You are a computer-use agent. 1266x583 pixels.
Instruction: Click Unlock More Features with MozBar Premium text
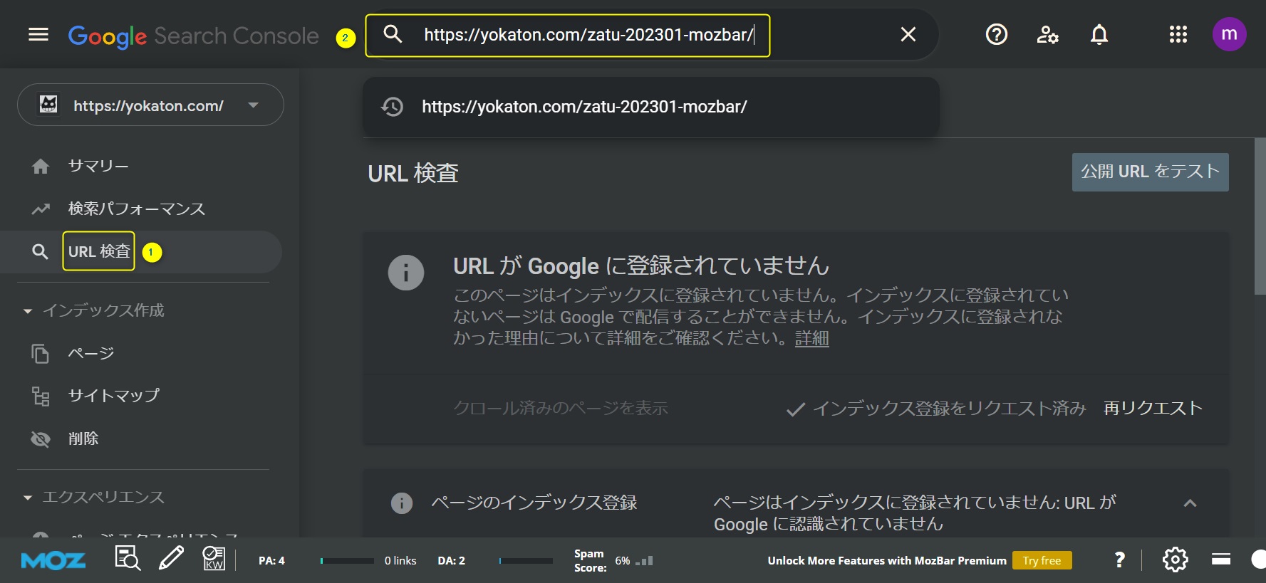(x=887, y=561)
